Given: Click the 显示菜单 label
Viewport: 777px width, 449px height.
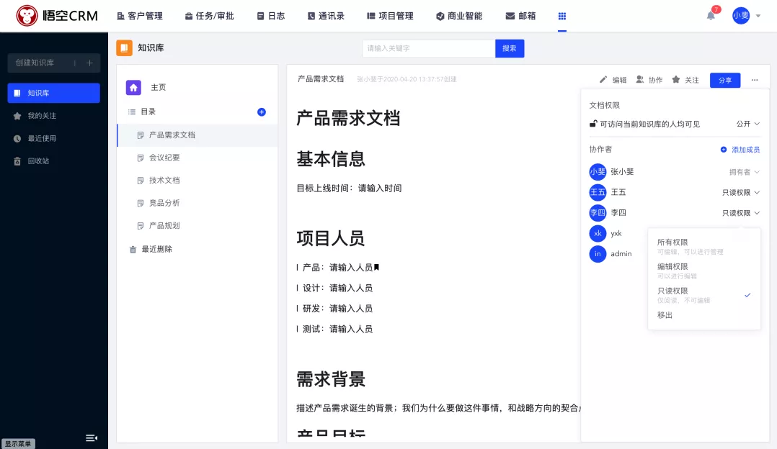Looking at the screenshot, I should pos(18,443).
